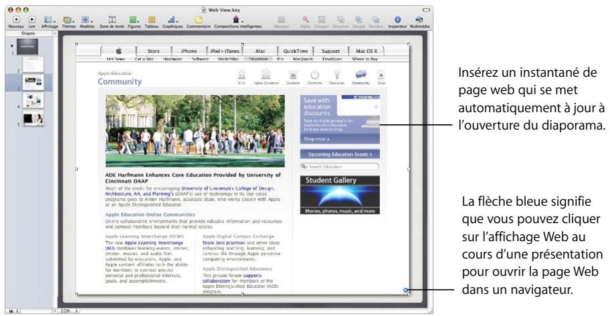This screenshot has width=610, height=316.
Task: Click the blue web view arrow icon
Action: (406, 290)
